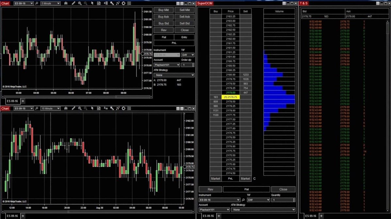This screenshot has width=391, height=219.
Task: Open TIF DAY dropdown in Chart Trader
Action: (188, 55)
